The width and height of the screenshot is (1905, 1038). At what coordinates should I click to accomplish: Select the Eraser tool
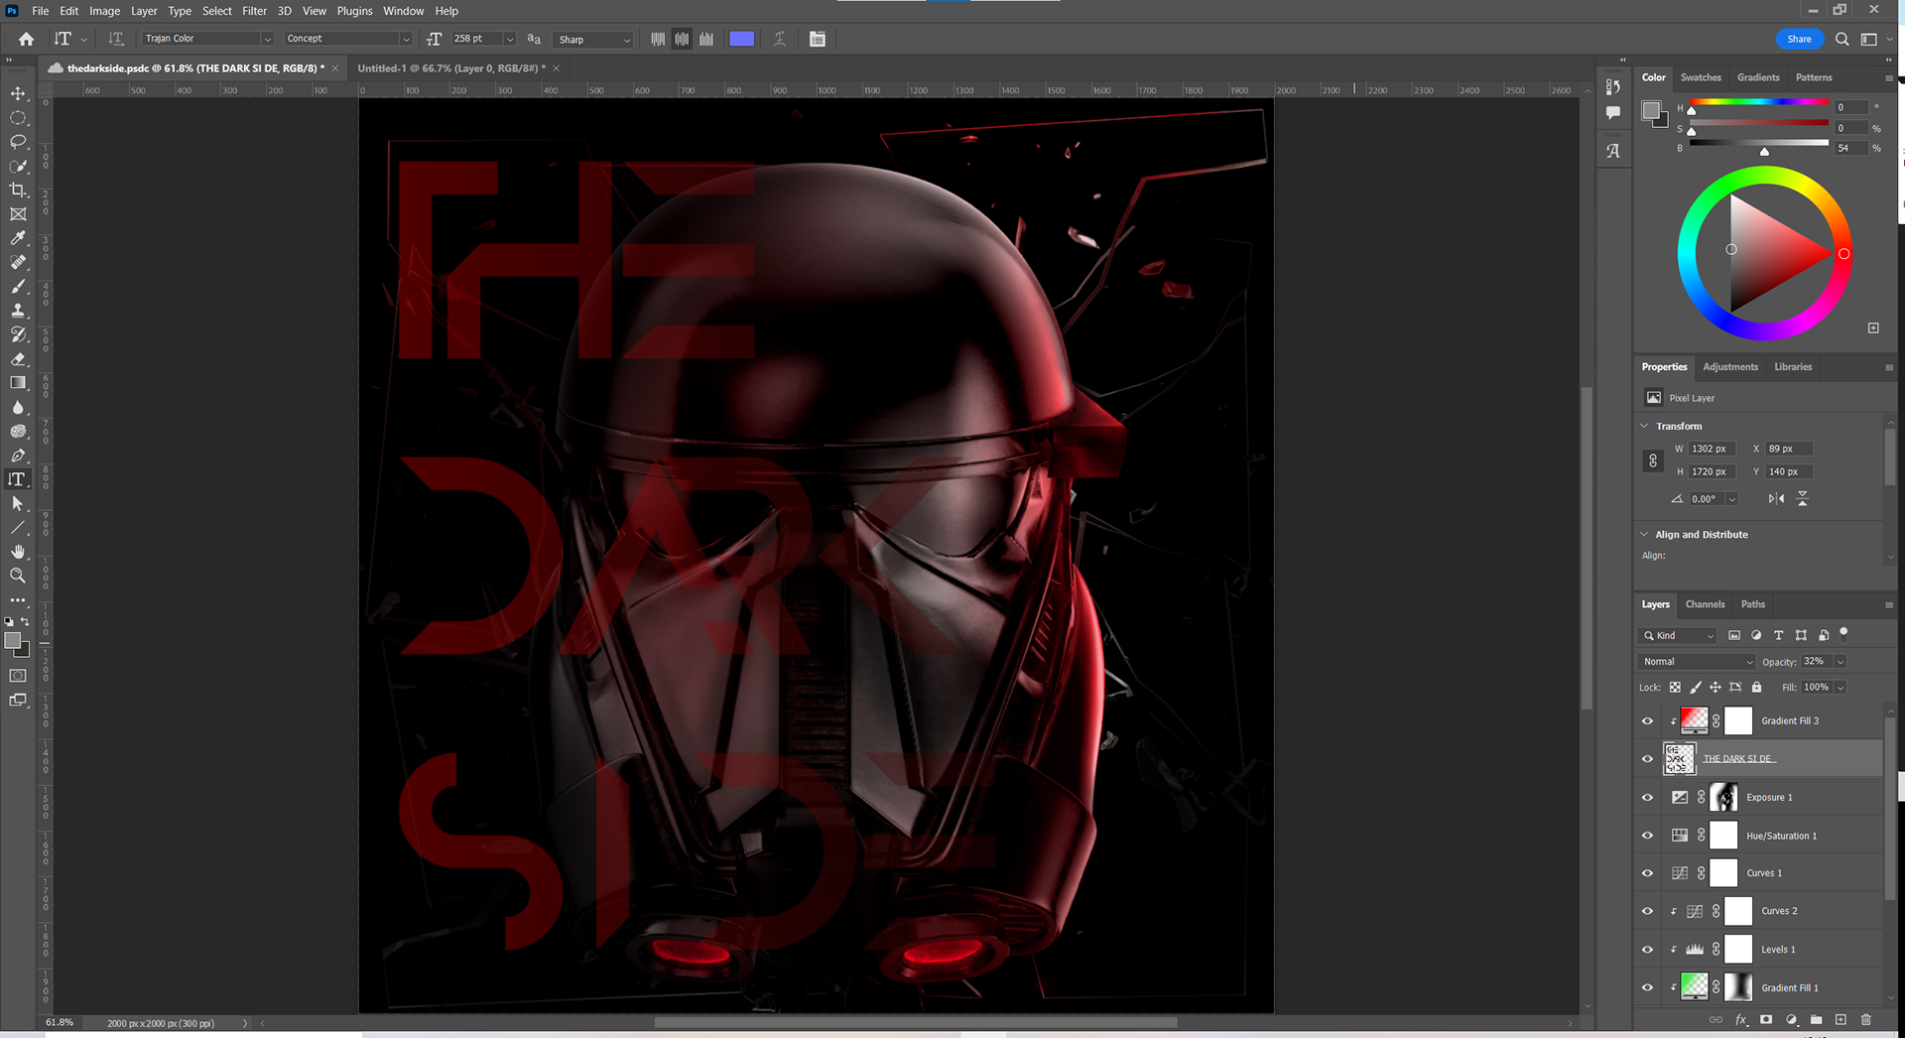(x=18, y=359)
